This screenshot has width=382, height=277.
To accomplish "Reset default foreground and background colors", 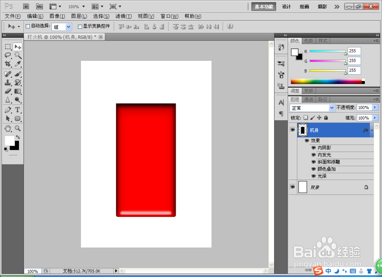I will 6,149.
